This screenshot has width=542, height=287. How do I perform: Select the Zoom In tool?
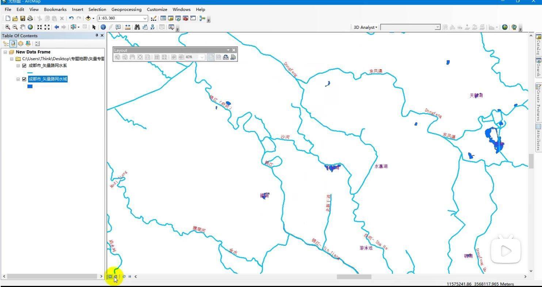point(7,27)
